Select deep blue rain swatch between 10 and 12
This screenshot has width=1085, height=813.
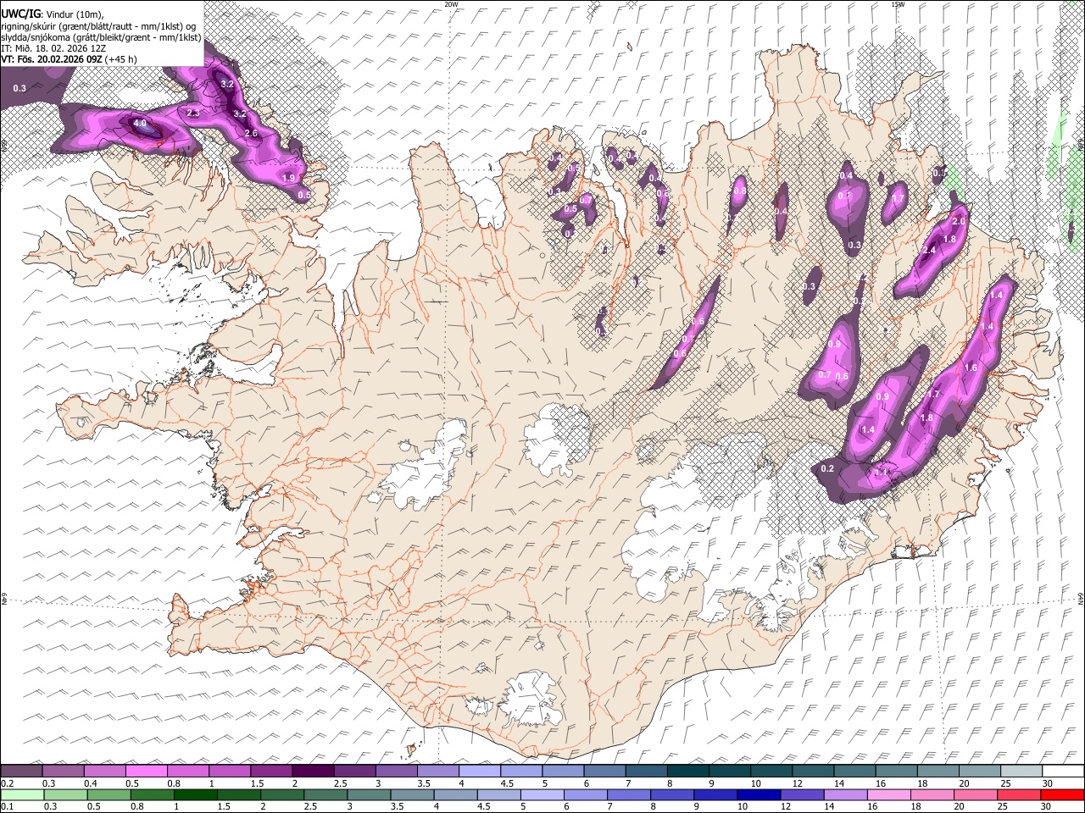758,794
